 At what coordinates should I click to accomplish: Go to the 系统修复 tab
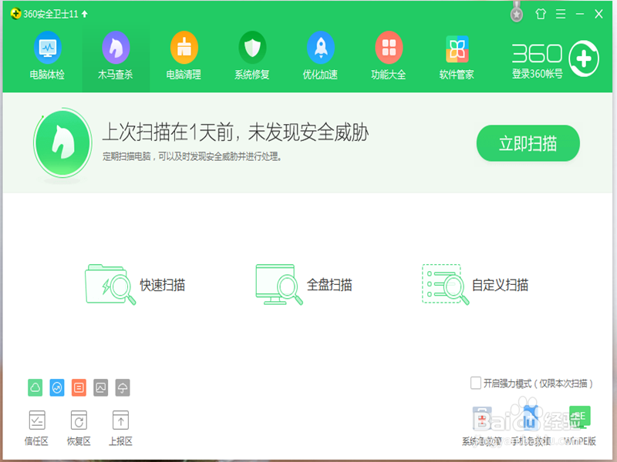pyautogui.click(x=252, y=55)
